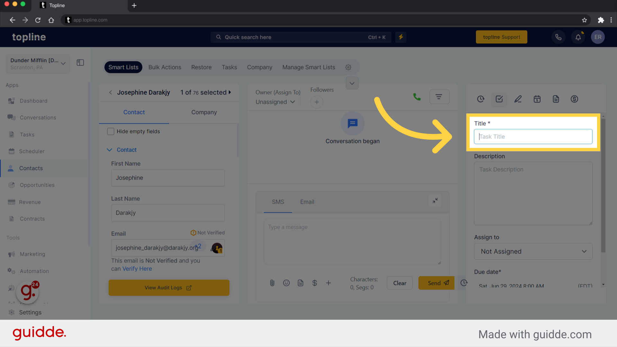Click the Send button for SMS

coord(436,283)
